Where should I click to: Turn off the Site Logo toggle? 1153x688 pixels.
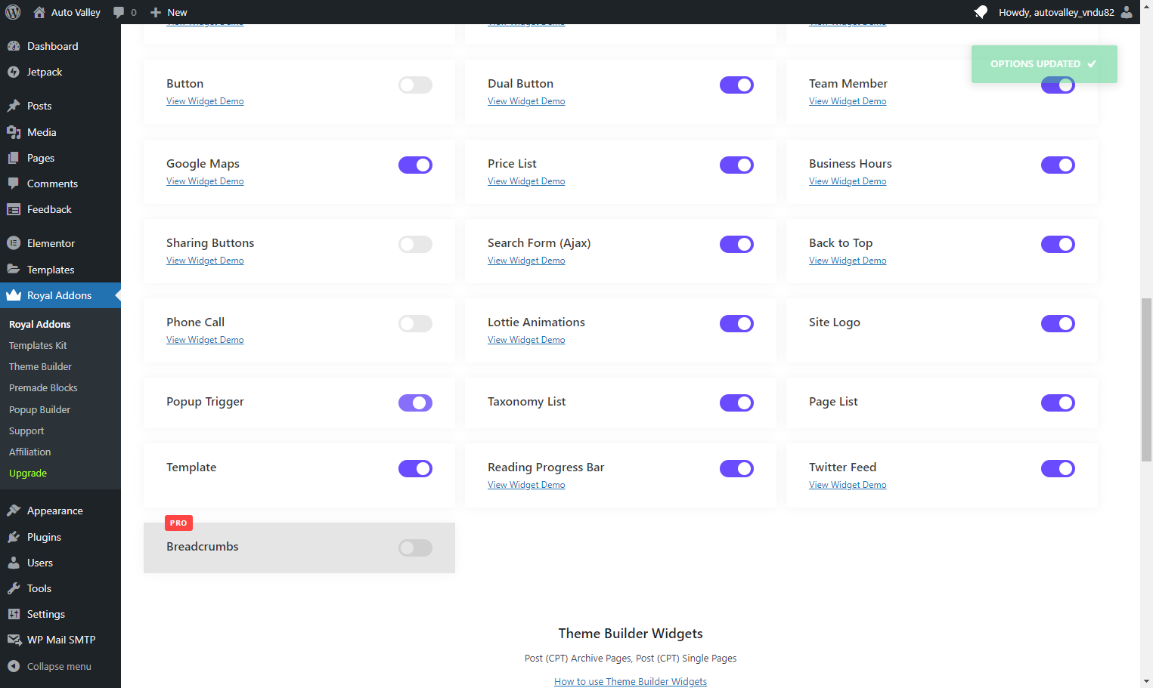(x=1058, y=323)
